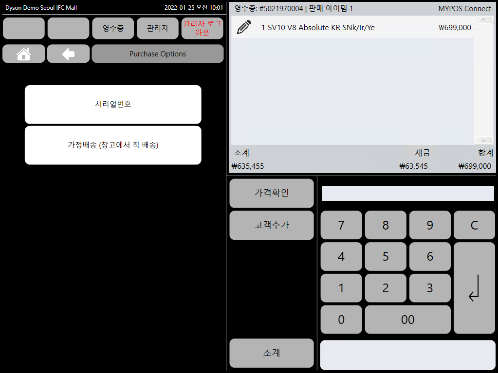Select the SV10 V8 Absolute item row
The image size is (498, 373).
click(352, 28)
